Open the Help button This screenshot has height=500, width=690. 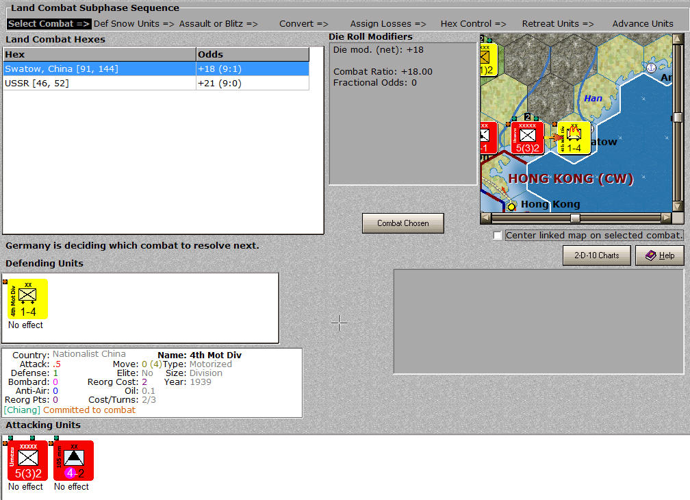660,255
